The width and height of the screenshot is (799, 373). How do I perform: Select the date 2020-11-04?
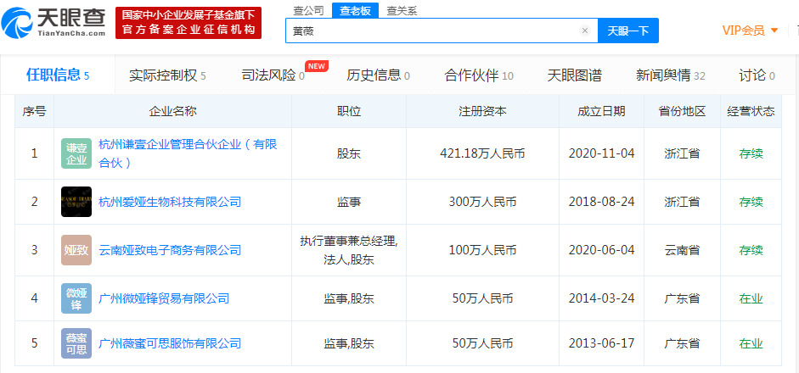click(x=601, y=153)
